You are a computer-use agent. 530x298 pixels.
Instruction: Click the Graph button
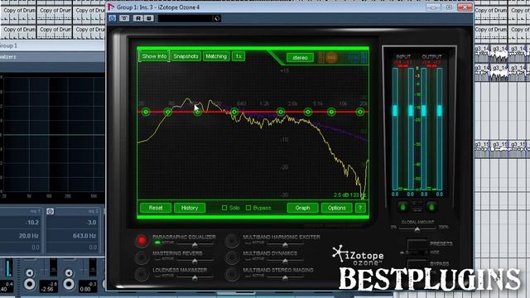pos(302,208)
